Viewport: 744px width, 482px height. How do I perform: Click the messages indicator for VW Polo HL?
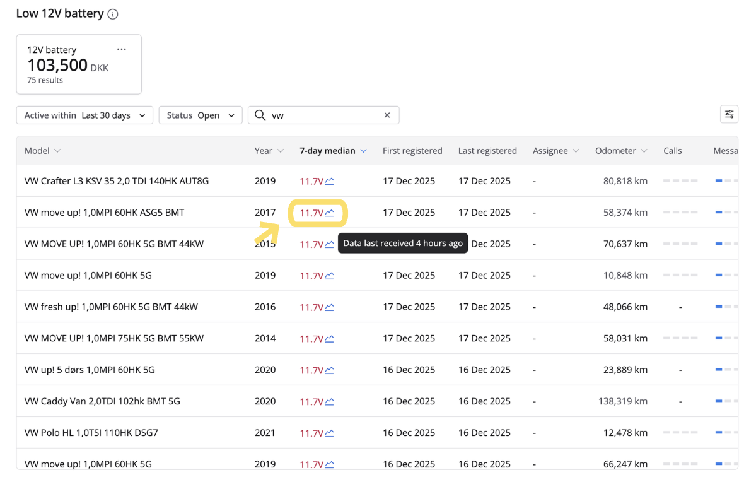725,433
